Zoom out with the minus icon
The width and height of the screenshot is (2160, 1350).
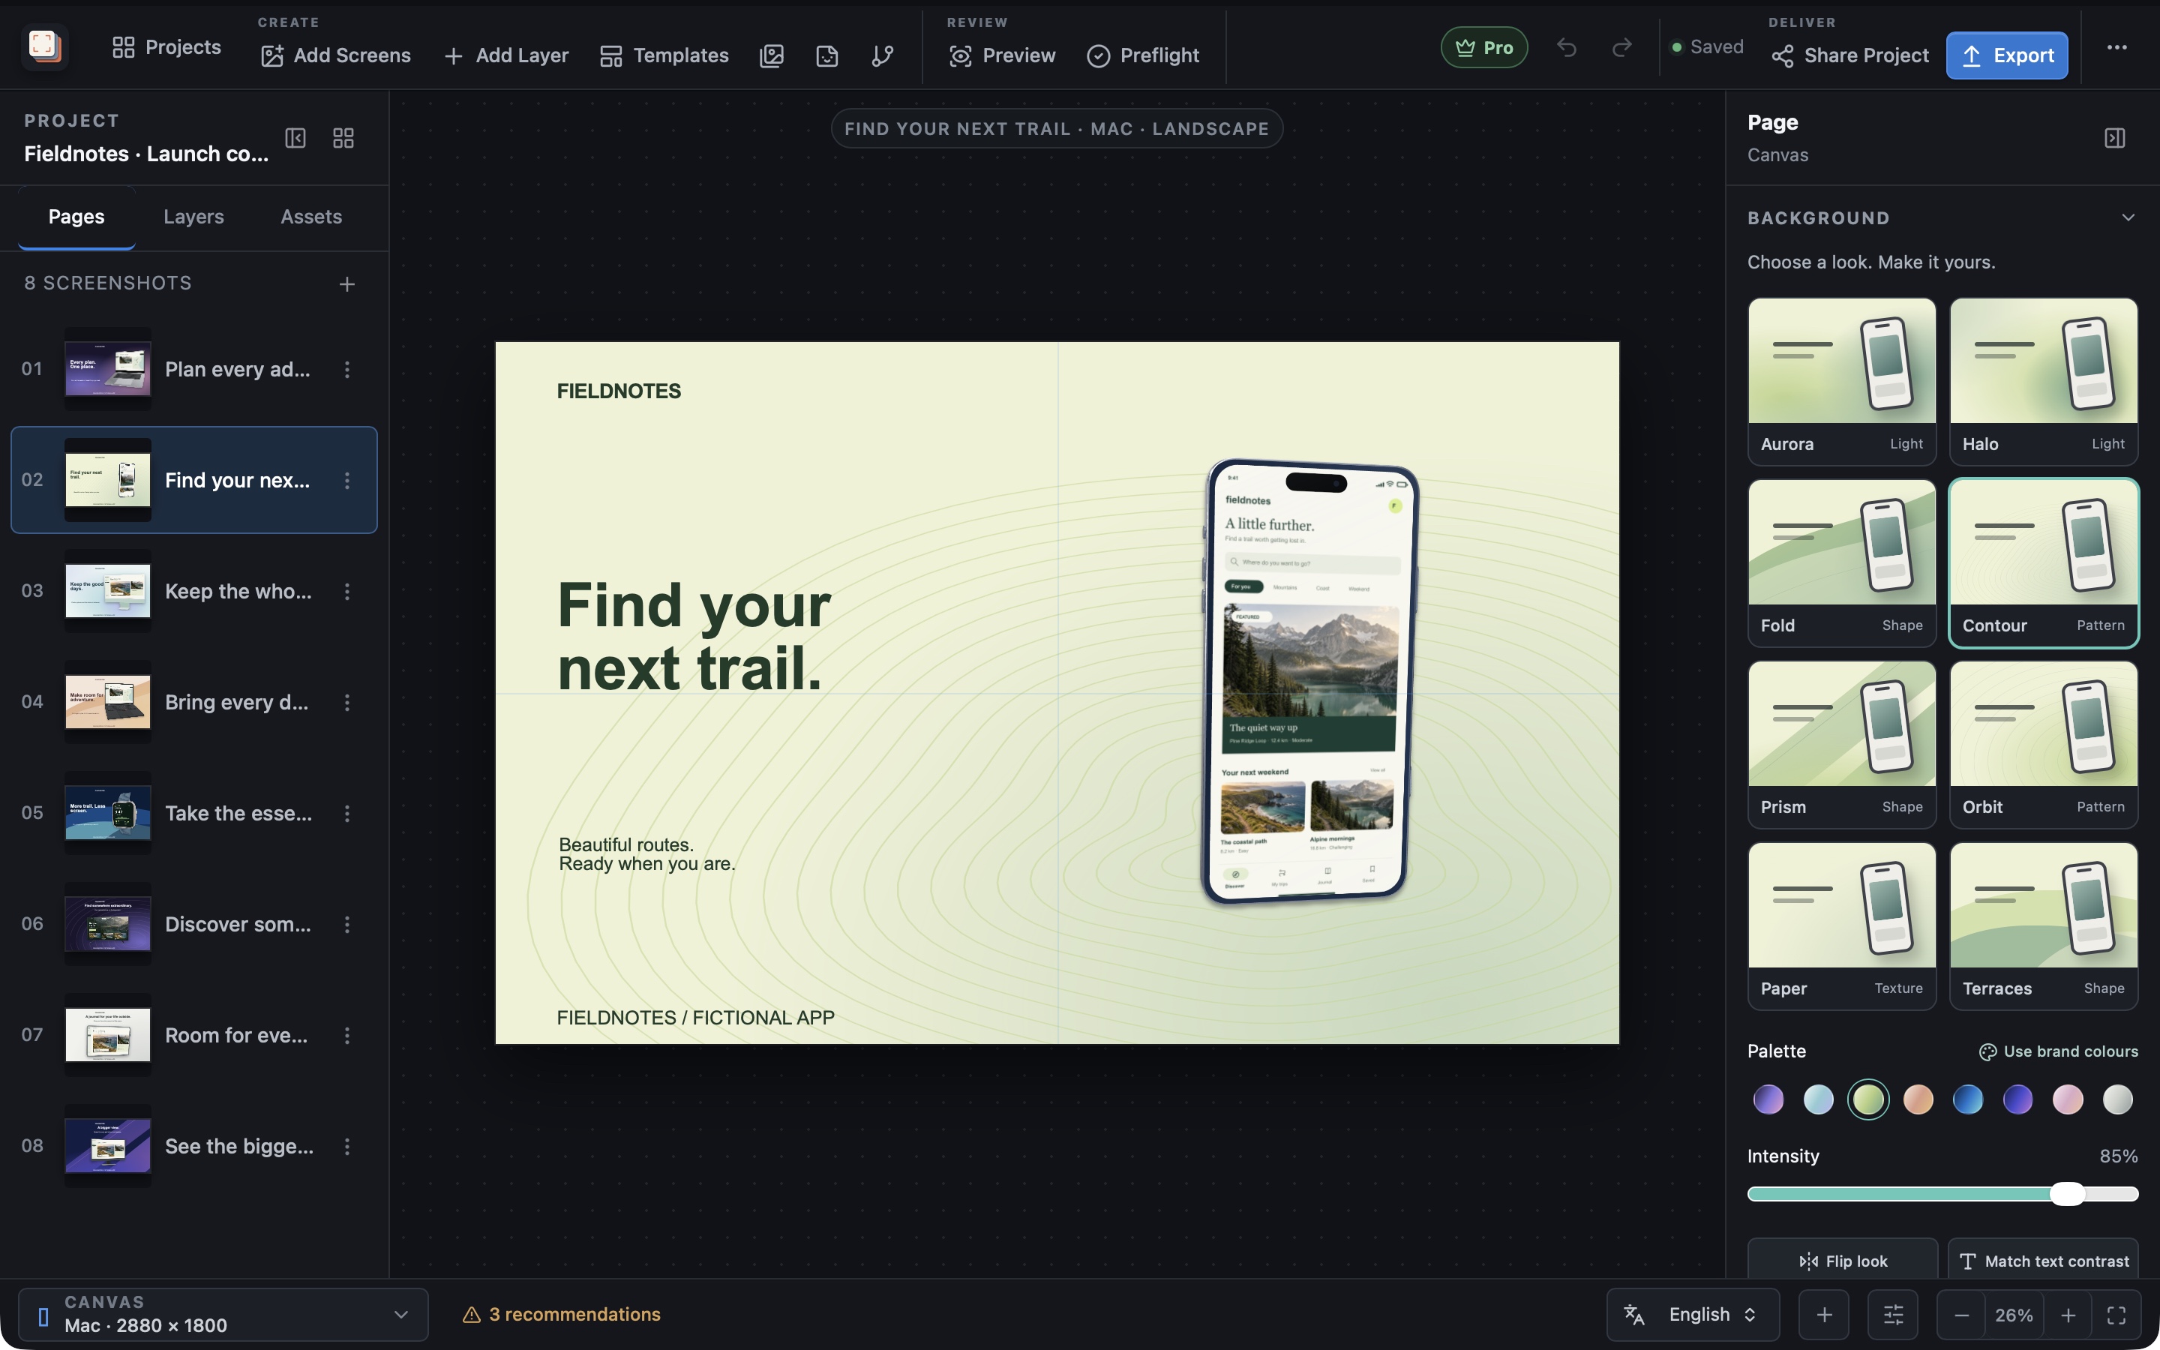pos(1961,1315)
